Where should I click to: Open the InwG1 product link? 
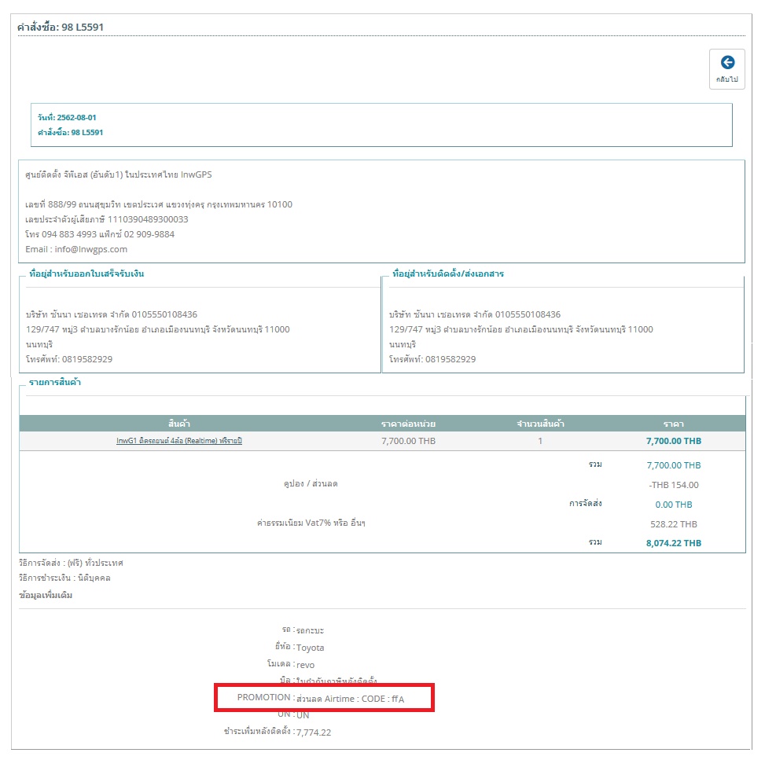[x=179, y=441]
